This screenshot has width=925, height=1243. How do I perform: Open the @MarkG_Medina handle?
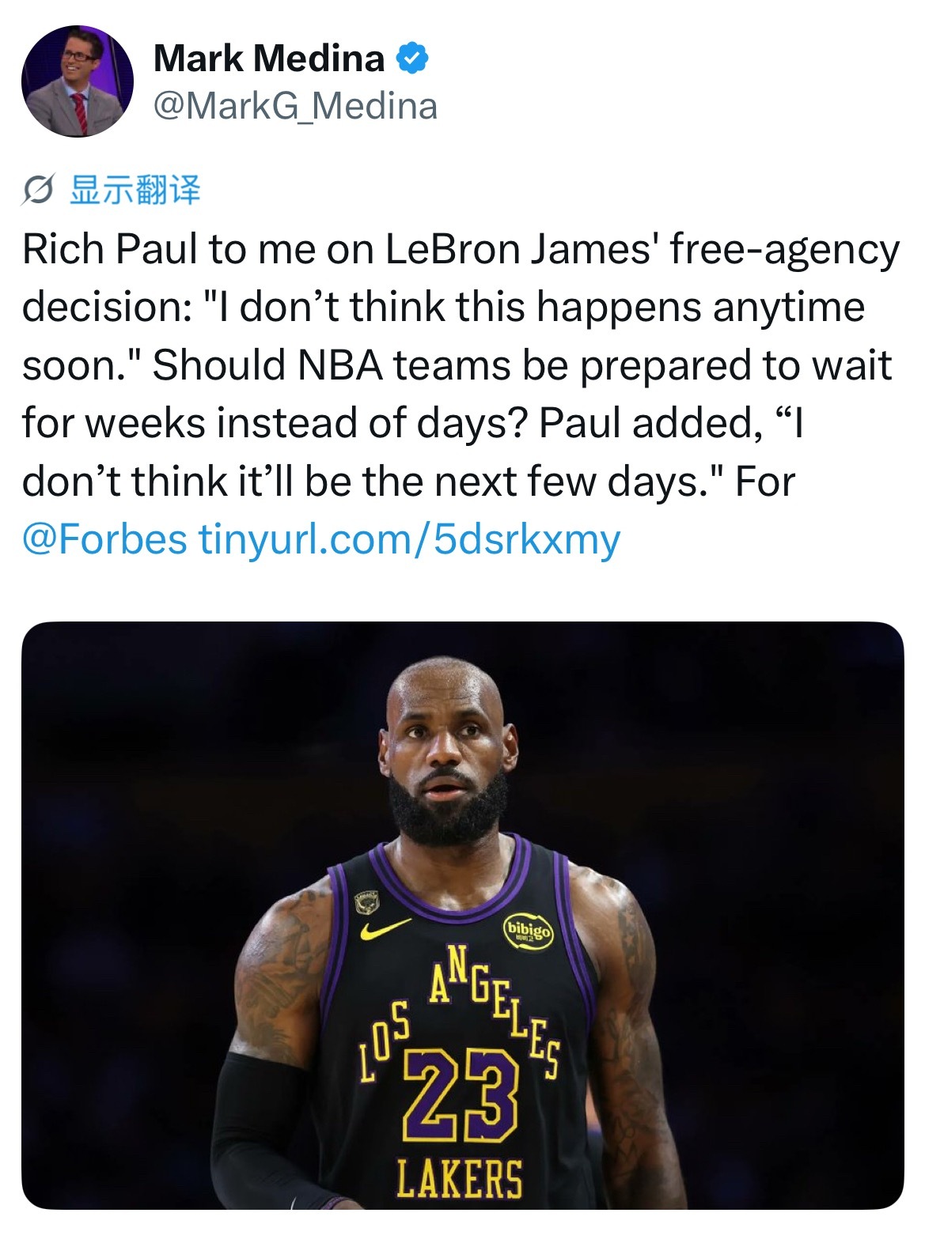coord(295,106)
